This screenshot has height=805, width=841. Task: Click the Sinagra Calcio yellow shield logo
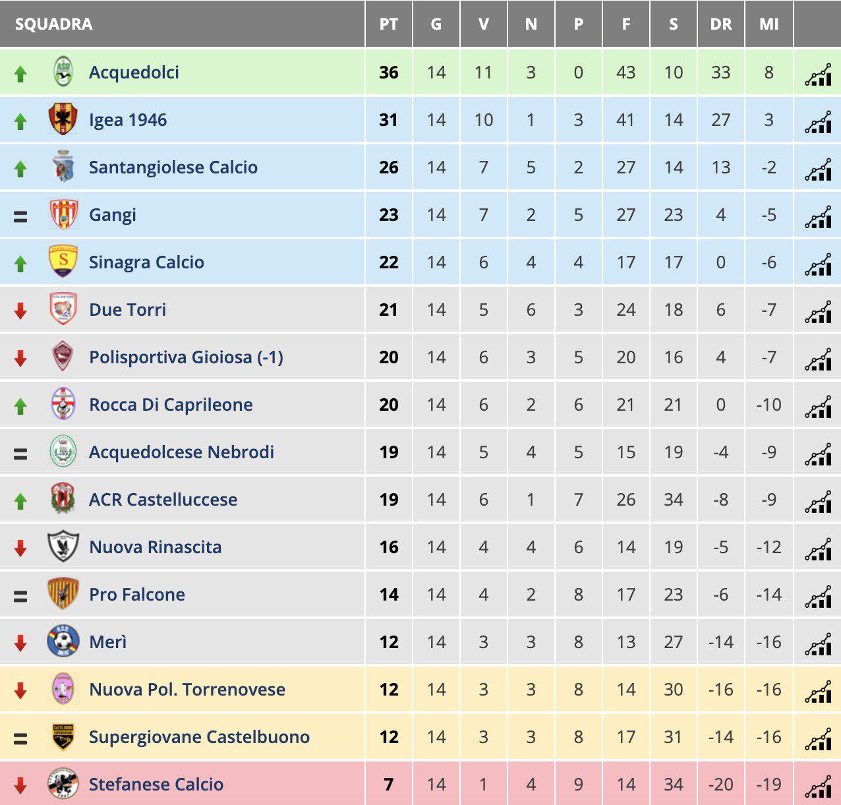(64, 262)
